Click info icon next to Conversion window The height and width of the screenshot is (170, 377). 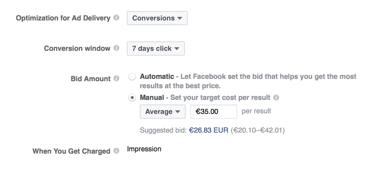pyautogui.click(x=116, y=48)
